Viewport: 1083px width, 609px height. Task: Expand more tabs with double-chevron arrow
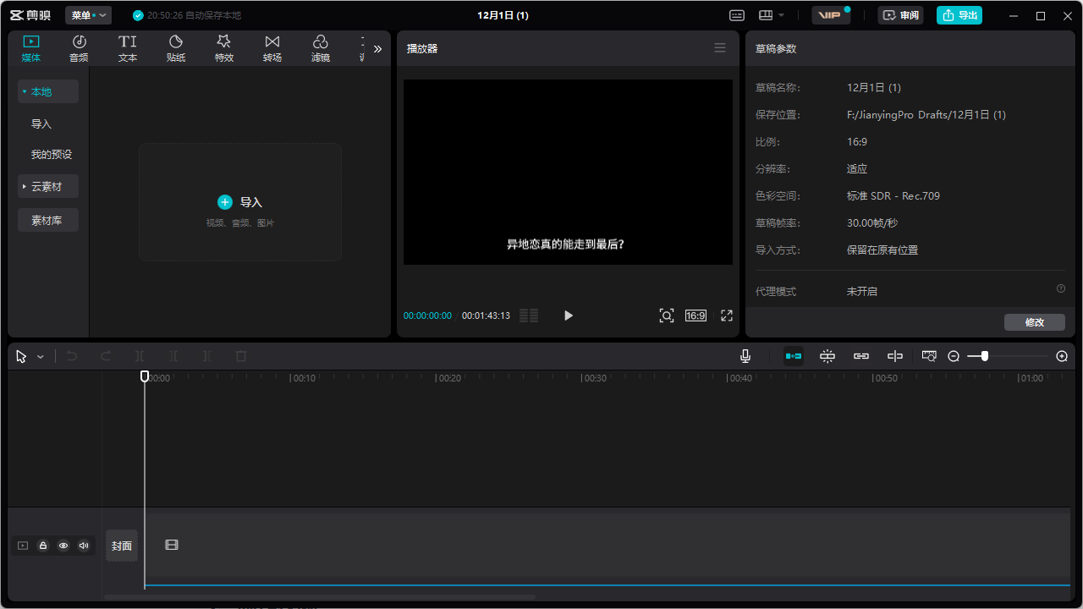[x=377, y=49]
